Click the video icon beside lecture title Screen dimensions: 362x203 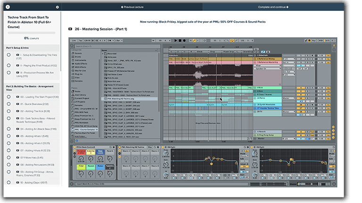coord(70,29)
